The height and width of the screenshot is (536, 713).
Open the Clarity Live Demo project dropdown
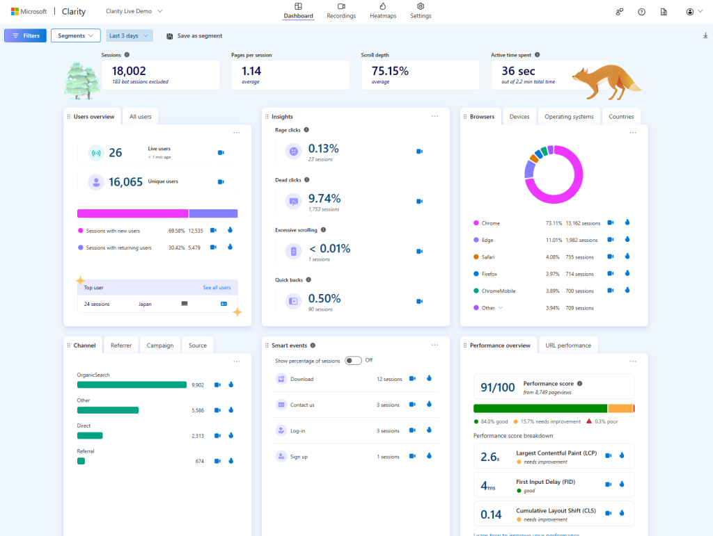134,11
